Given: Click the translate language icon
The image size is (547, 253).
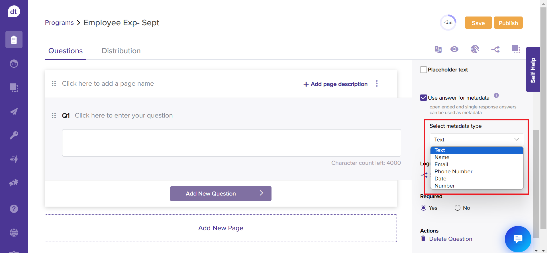Looking at the screenshot, I should click(x=438, y=49).
